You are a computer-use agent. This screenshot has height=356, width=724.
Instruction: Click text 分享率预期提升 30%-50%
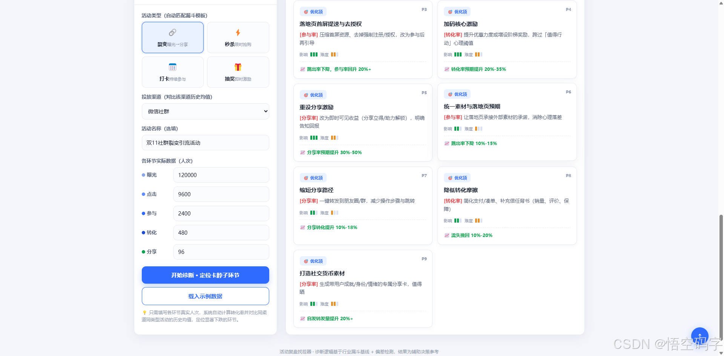point(334,153)
